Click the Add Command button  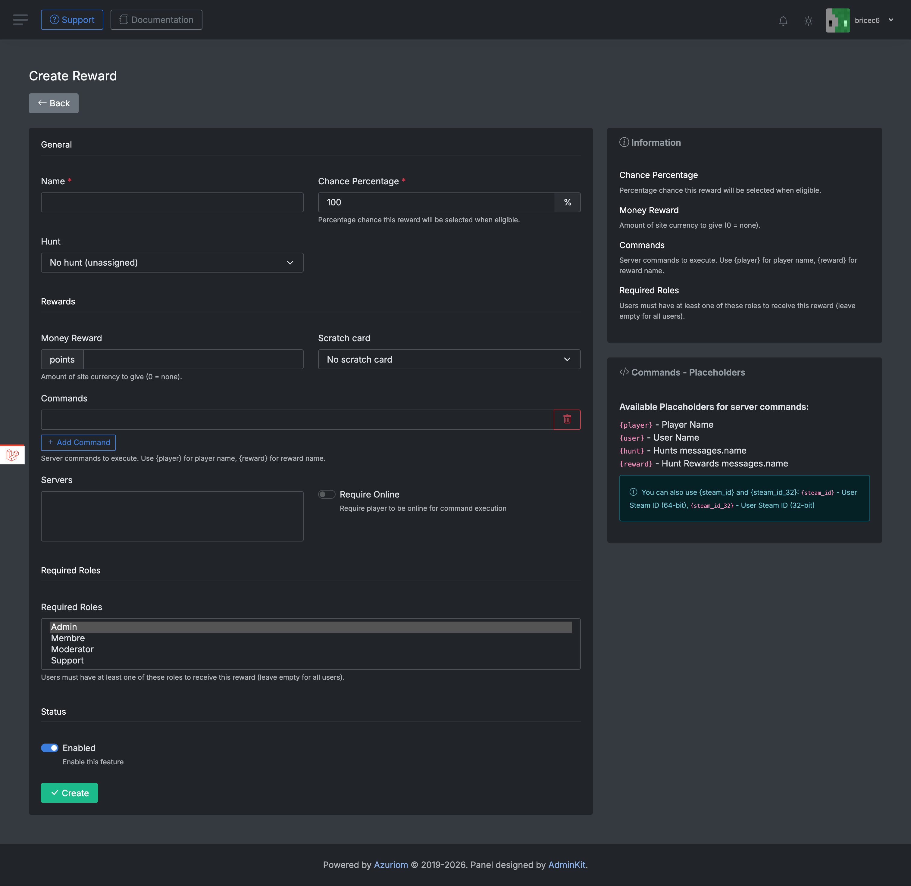pos(78,442)
